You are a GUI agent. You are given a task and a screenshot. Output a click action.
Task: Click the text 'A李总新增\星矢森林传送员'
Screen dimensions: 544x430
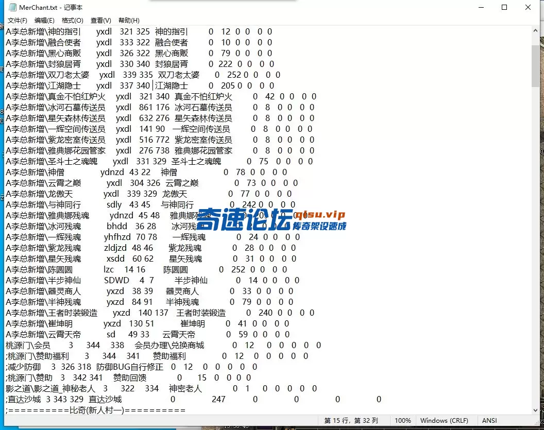tap(56, 118)
